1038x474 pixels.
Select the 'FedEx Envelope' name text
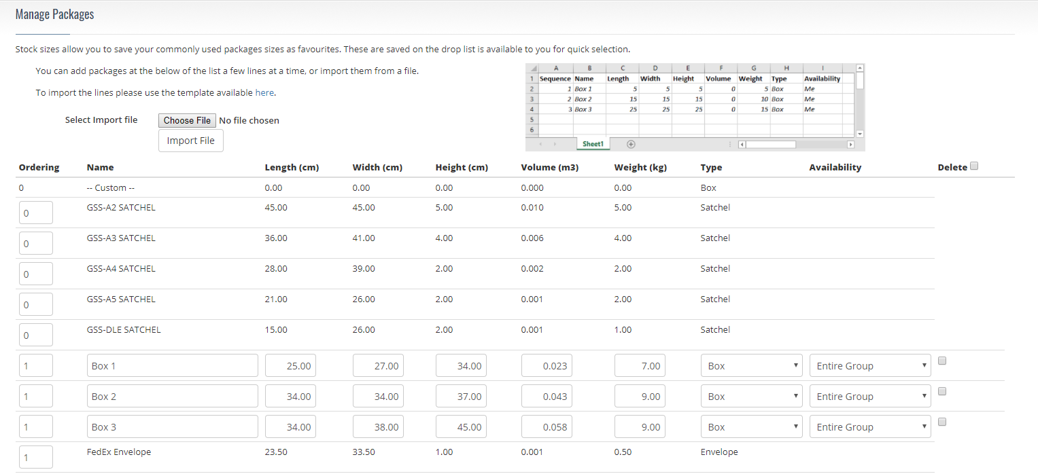tap(119, 452)
